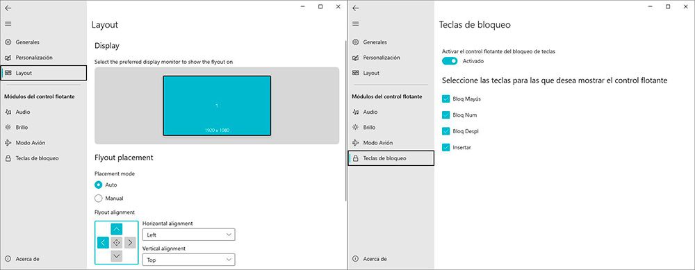Image resolution: width=695 pixels, height=270 pixels.
Task: Click the Personalización icon in right window
Action: pyautogui.click(x=355, y=58)
